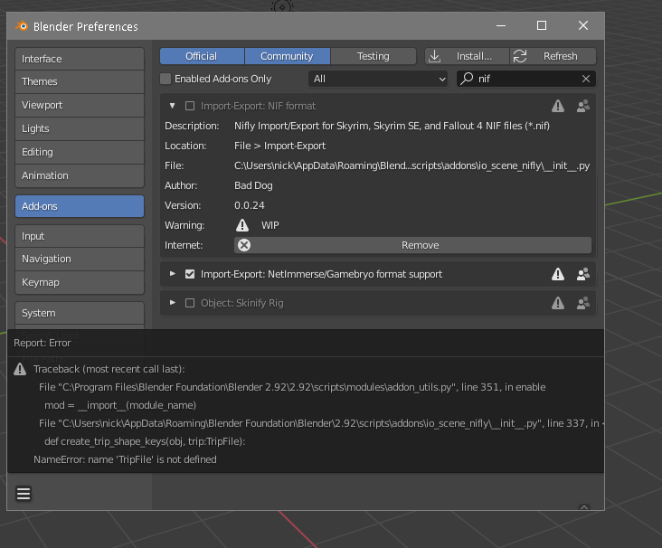662x548 pixels.
Task: Open the Editing preferences section
Action: [80, 152]
